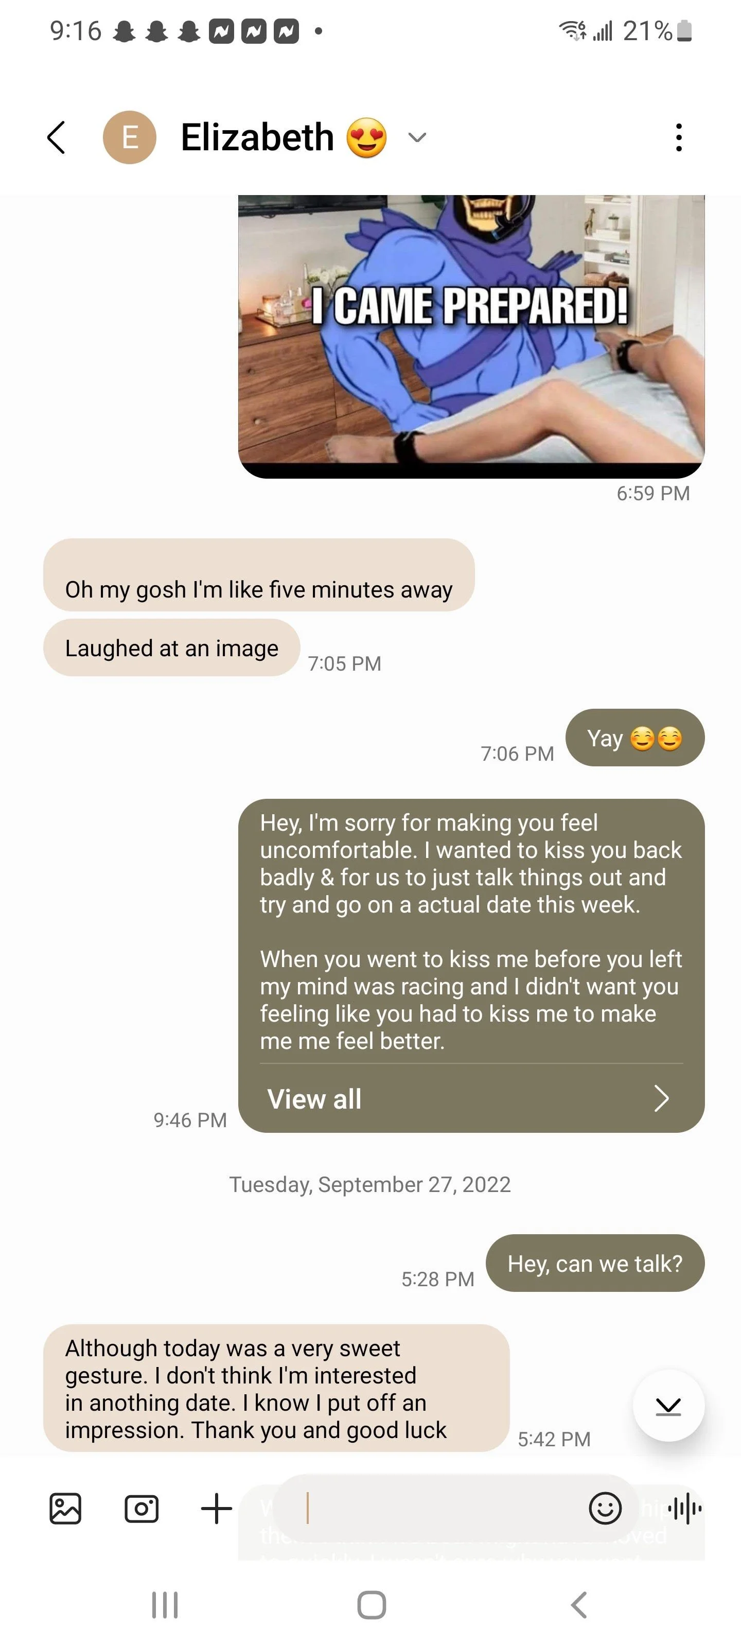Viewport: 741px width, 1647px height.
Task: Open the emoji smiley picker
Action: point(605,1509)
